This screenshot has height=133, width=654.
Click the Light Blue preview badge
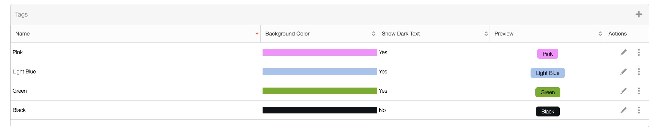click(x=547, y=73)
